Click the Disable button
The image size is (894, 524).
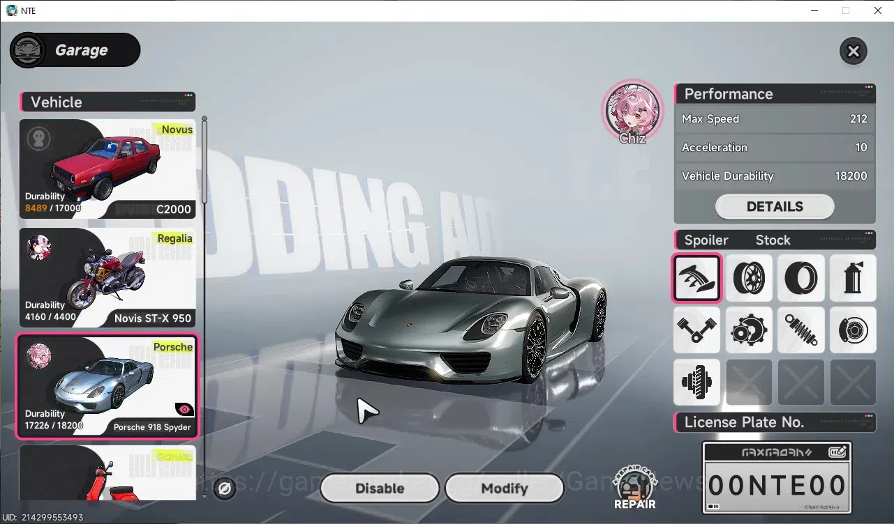click(380, 488)
